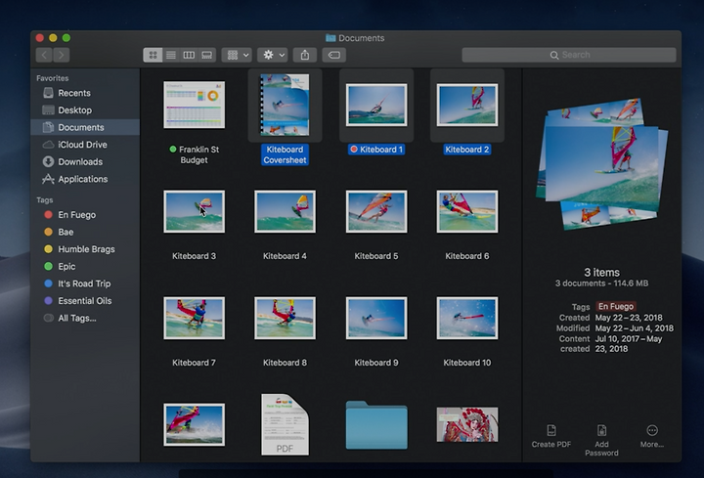The width and height of the screenshot is (704, 478).
Task: Open the gear action menu
Action: [273, 55]
